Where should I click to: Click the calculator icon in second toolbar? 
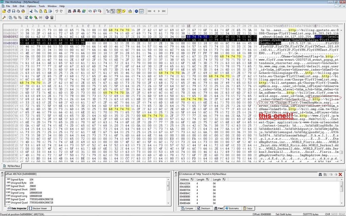51,17
